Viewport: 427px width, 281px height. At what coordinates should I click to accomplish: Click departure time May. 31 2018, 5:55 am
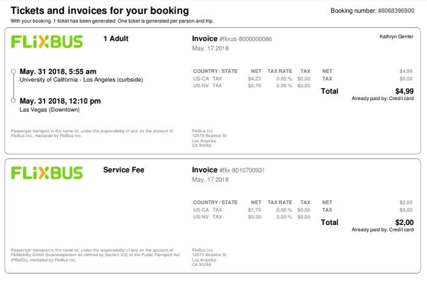(58, 71)
